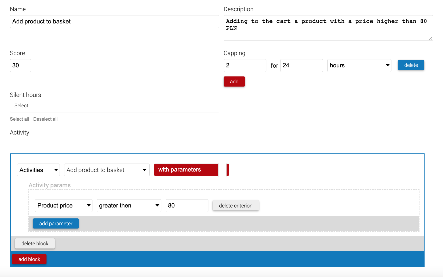Click the capping count field showing 2
Screen dimensions: 443x277
coord(245,66)
